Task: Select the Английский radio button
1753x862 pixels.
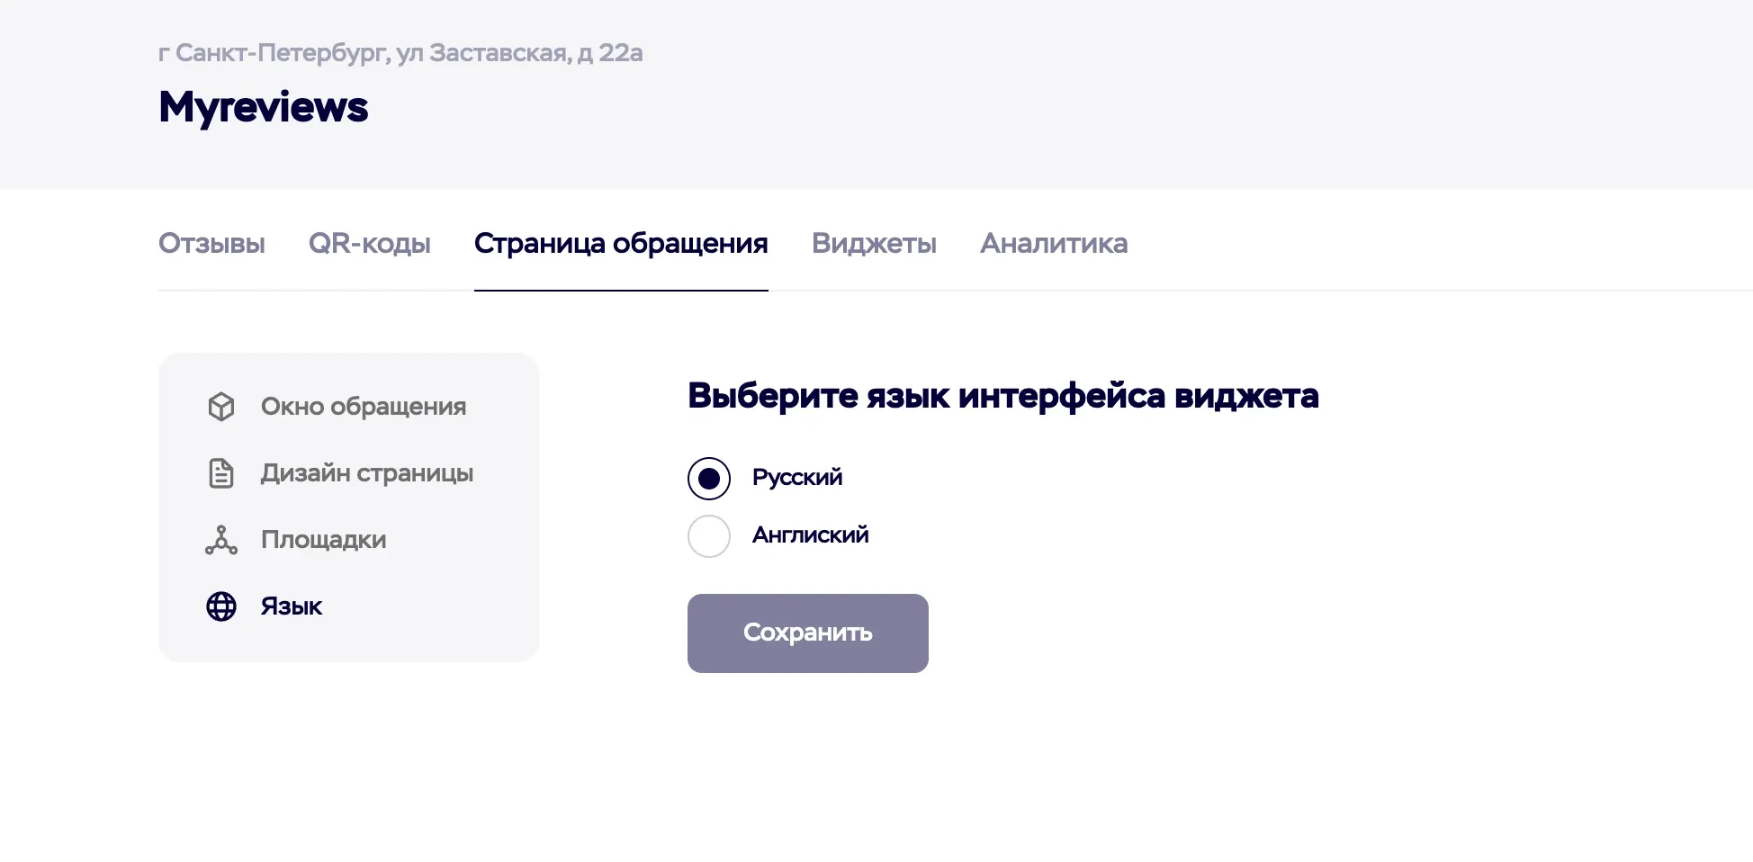Action: [709, 536]
